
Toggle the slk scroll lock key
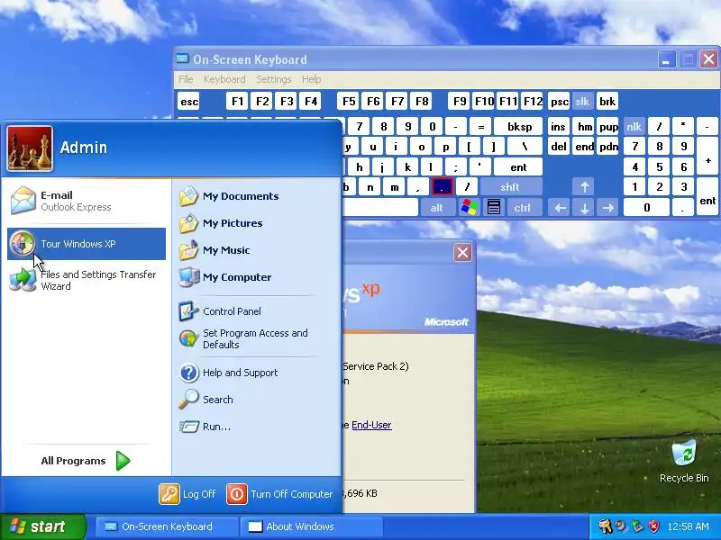[x=582, y=102]
